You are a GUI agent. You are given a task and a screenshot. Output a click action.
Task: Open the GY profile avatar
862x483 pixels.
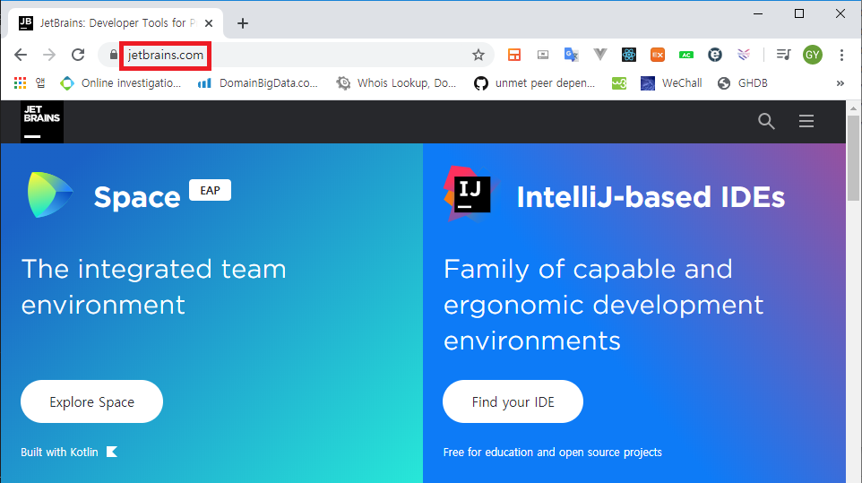tap(813, 55)
